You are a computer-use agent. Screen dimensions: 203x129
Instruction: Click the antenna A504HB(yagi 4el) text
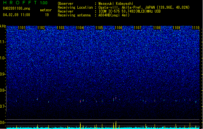coord(114,15)
